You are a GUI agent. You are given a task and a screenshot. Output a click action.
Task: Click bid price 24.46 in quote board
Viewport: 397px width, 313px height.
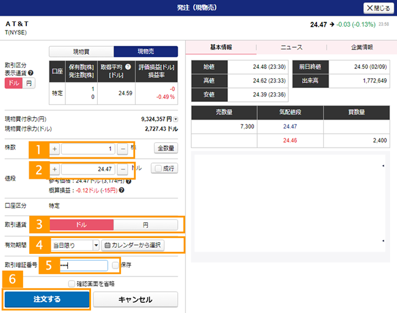[x=290, y=140]
